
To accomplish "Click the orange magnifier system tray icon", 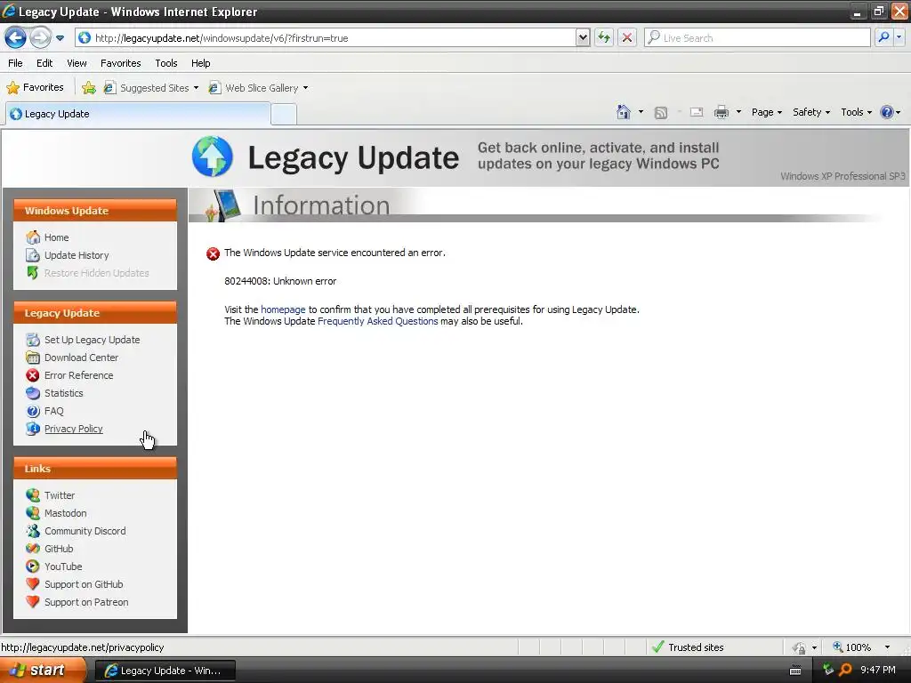I will point(845,671).
